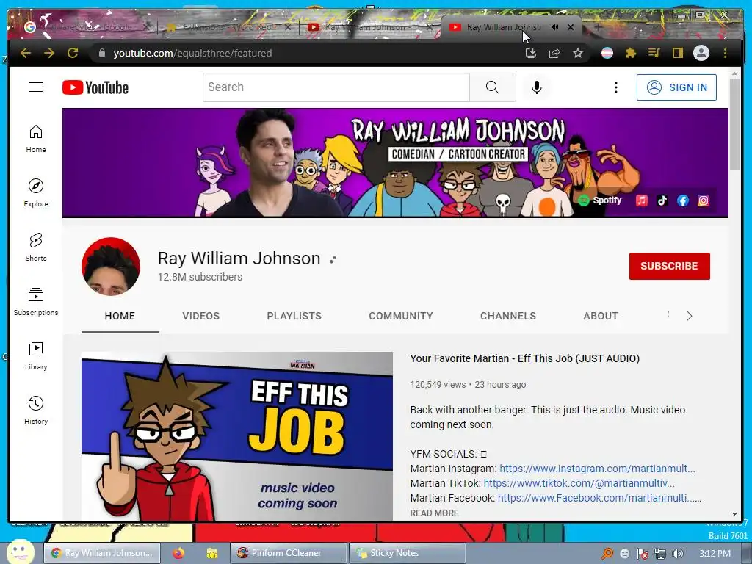The height and width of the screenshot is (564, 752).
Task: Toggle Chrome's side panel icon
Action: click(x=677, y=53)
